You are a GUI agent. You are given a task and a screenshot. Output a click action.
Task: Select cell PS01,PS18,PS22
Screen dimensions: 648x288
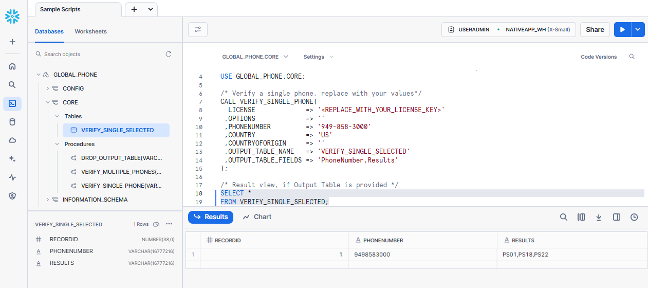pos(571,255)
